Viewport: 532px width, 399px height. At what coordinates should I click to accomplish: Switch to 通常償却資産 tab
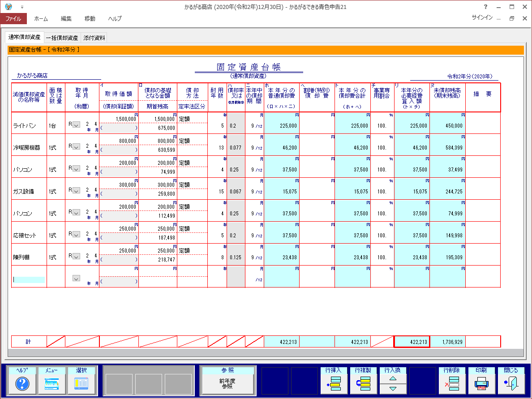[x=25, y=37]
